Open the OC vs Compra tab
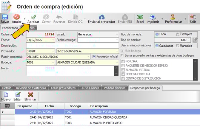This screenshot has width=200, height=129. [89, 88]
